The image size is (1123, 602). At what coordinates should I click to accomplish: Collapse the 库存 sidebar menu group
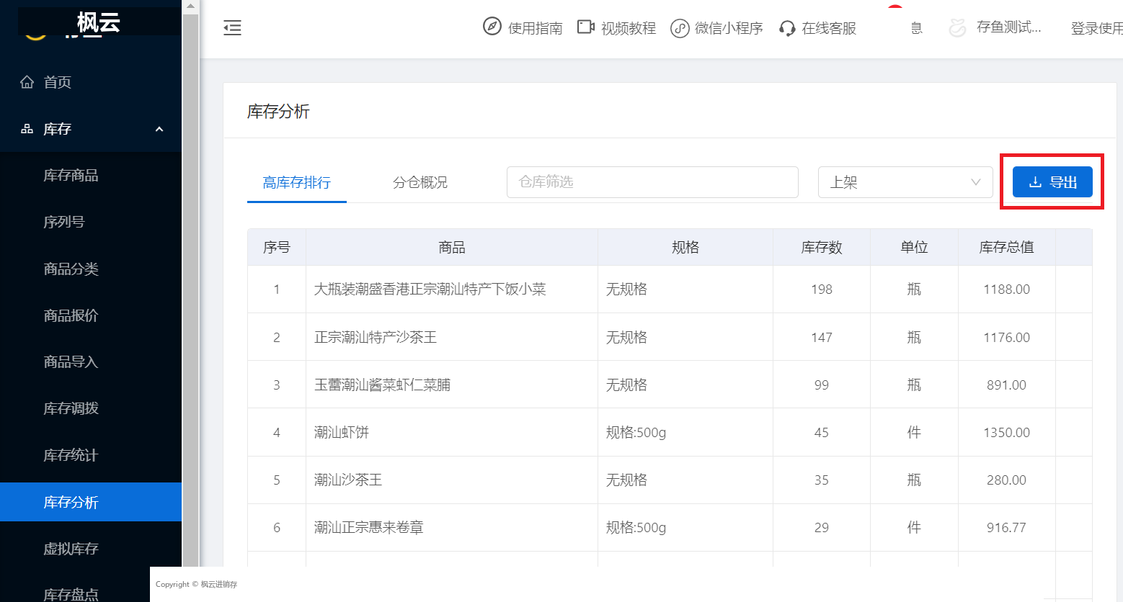[91, 129]
